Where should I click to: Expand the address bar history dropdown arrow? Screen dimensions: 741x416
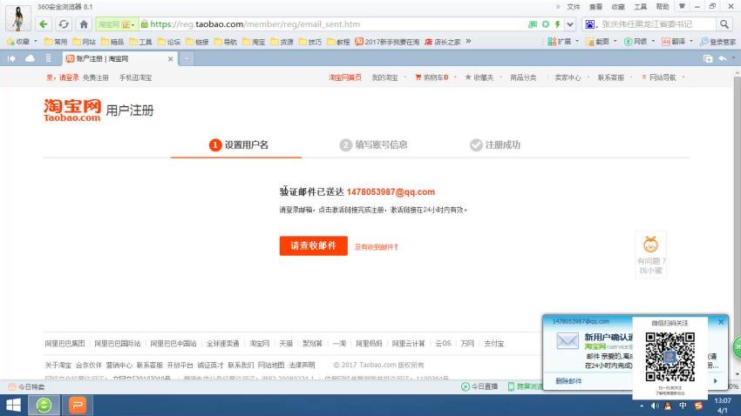pyautogui.click(x=570, y=24)
